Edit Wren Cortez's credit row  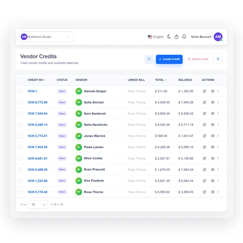[x=204, y=158]
